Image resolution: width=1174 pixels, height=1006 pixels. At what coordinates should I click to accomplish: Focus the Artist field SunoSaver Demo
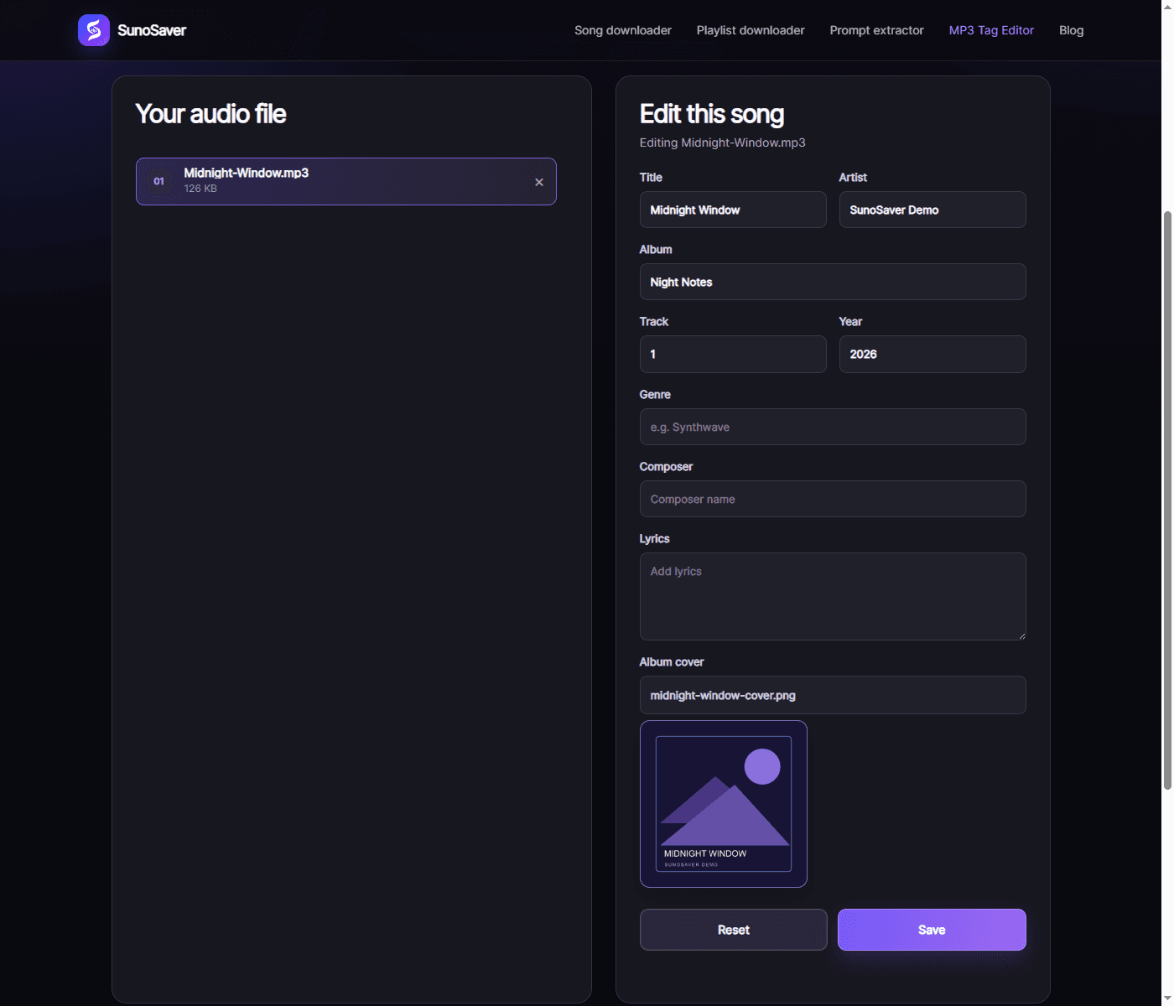[x=932, y=210]
